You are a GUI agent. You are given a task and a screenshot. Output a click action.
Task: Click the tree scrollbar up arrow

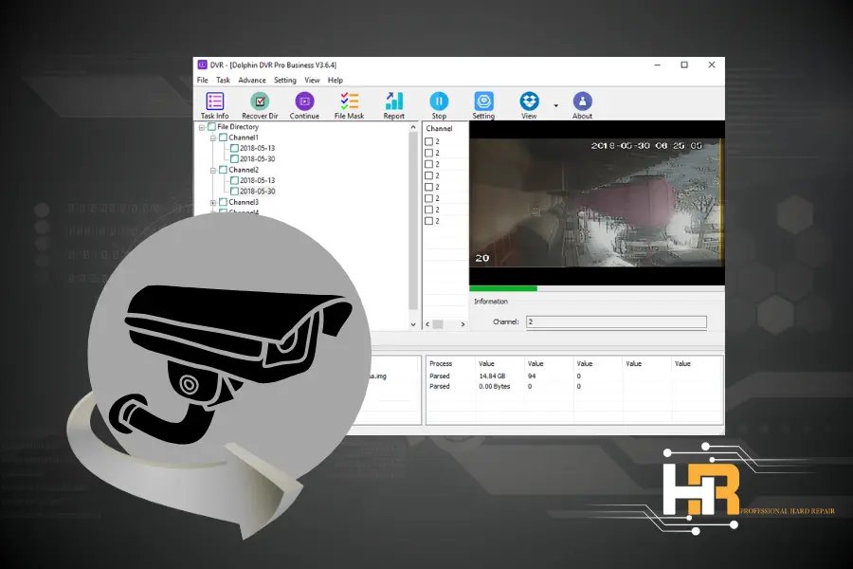tap(413, 127)
